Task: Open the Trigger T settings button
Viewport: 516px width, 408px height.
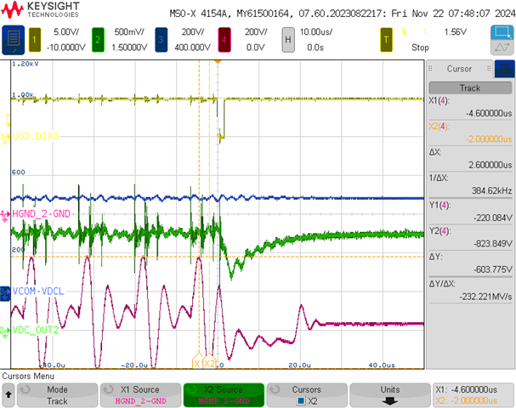Action: click(386, 40)
